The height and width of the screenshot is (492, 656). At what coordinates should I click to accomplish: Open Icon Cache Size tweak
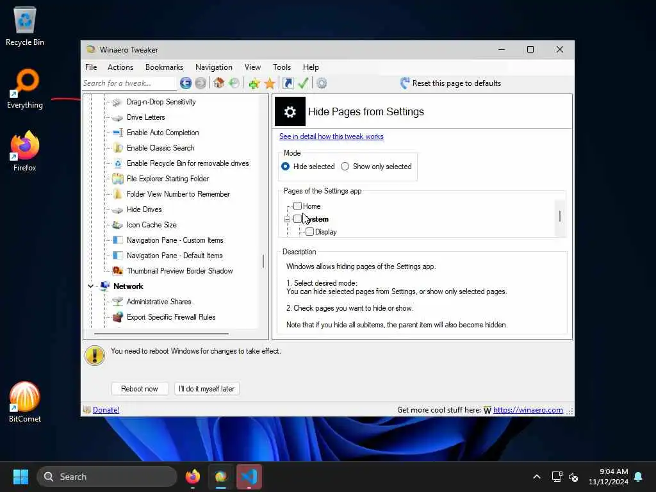click(151, 225)
